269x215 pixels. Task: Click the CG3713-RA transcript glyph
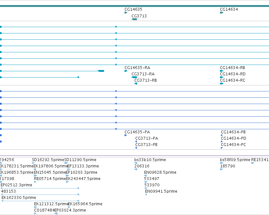134,77
